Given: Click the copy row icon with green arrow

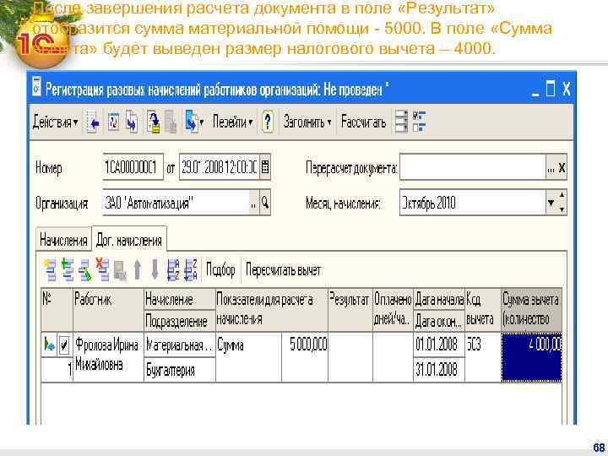Looking at the screenshot, I should tap(68, 270).
